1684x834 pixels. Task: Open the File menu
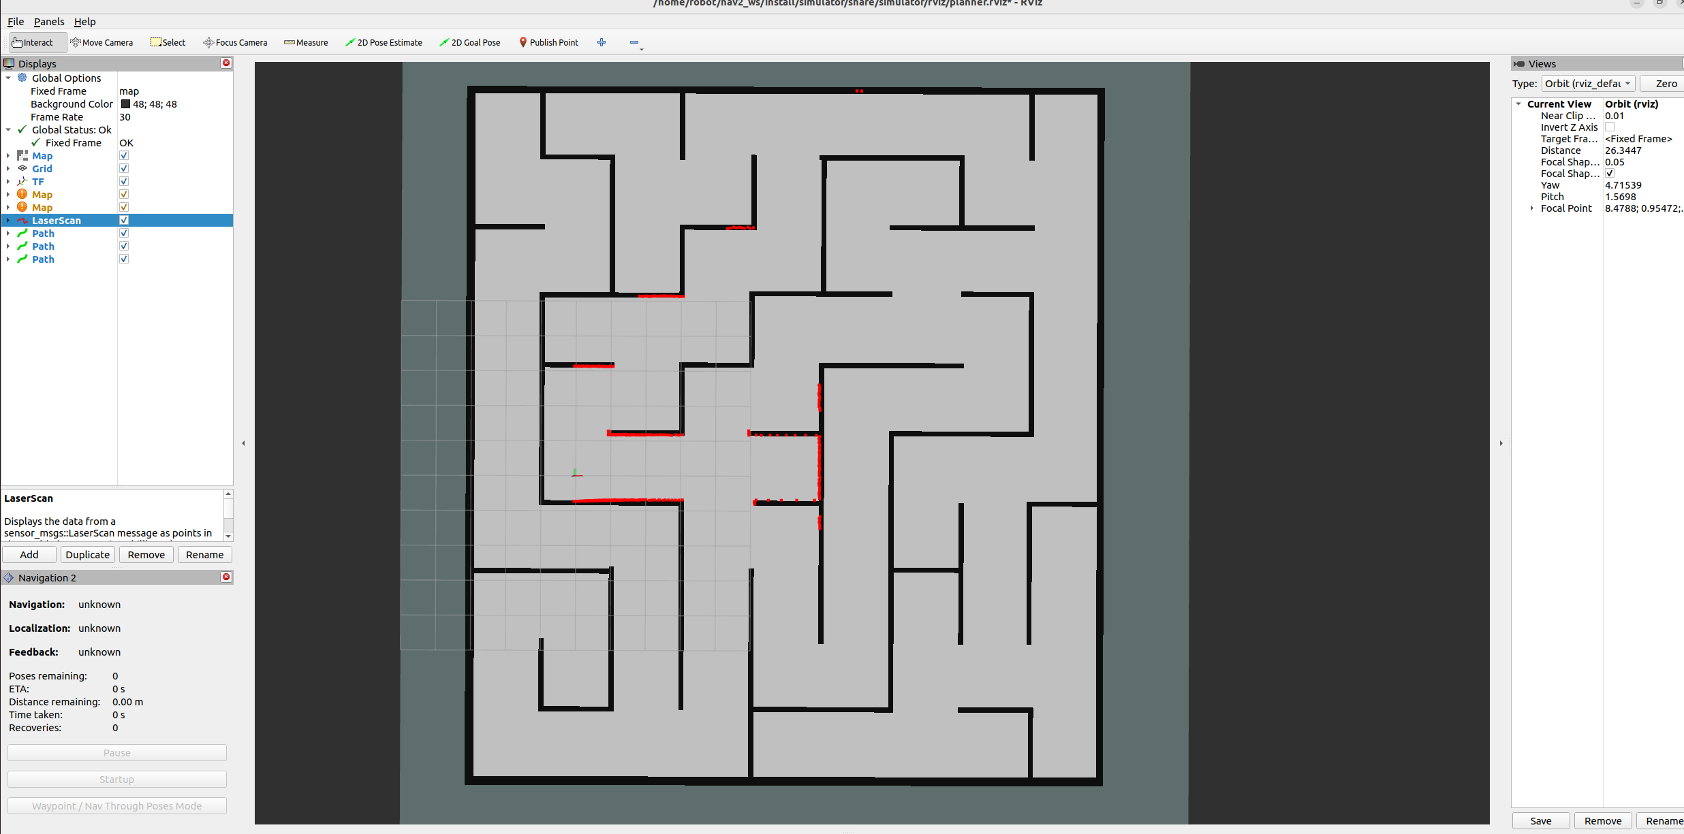pyautogui.click(x=15, y=21)
